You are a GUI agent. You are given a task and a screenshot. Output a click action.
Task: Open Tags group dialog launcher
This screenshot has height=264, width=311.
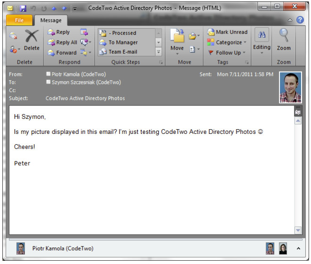pos(247,63)
